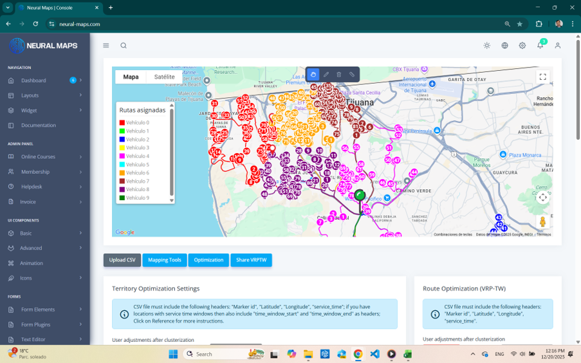Open Windows Start menu
This screenshot has height=363, width=581.
pos(173,354)
